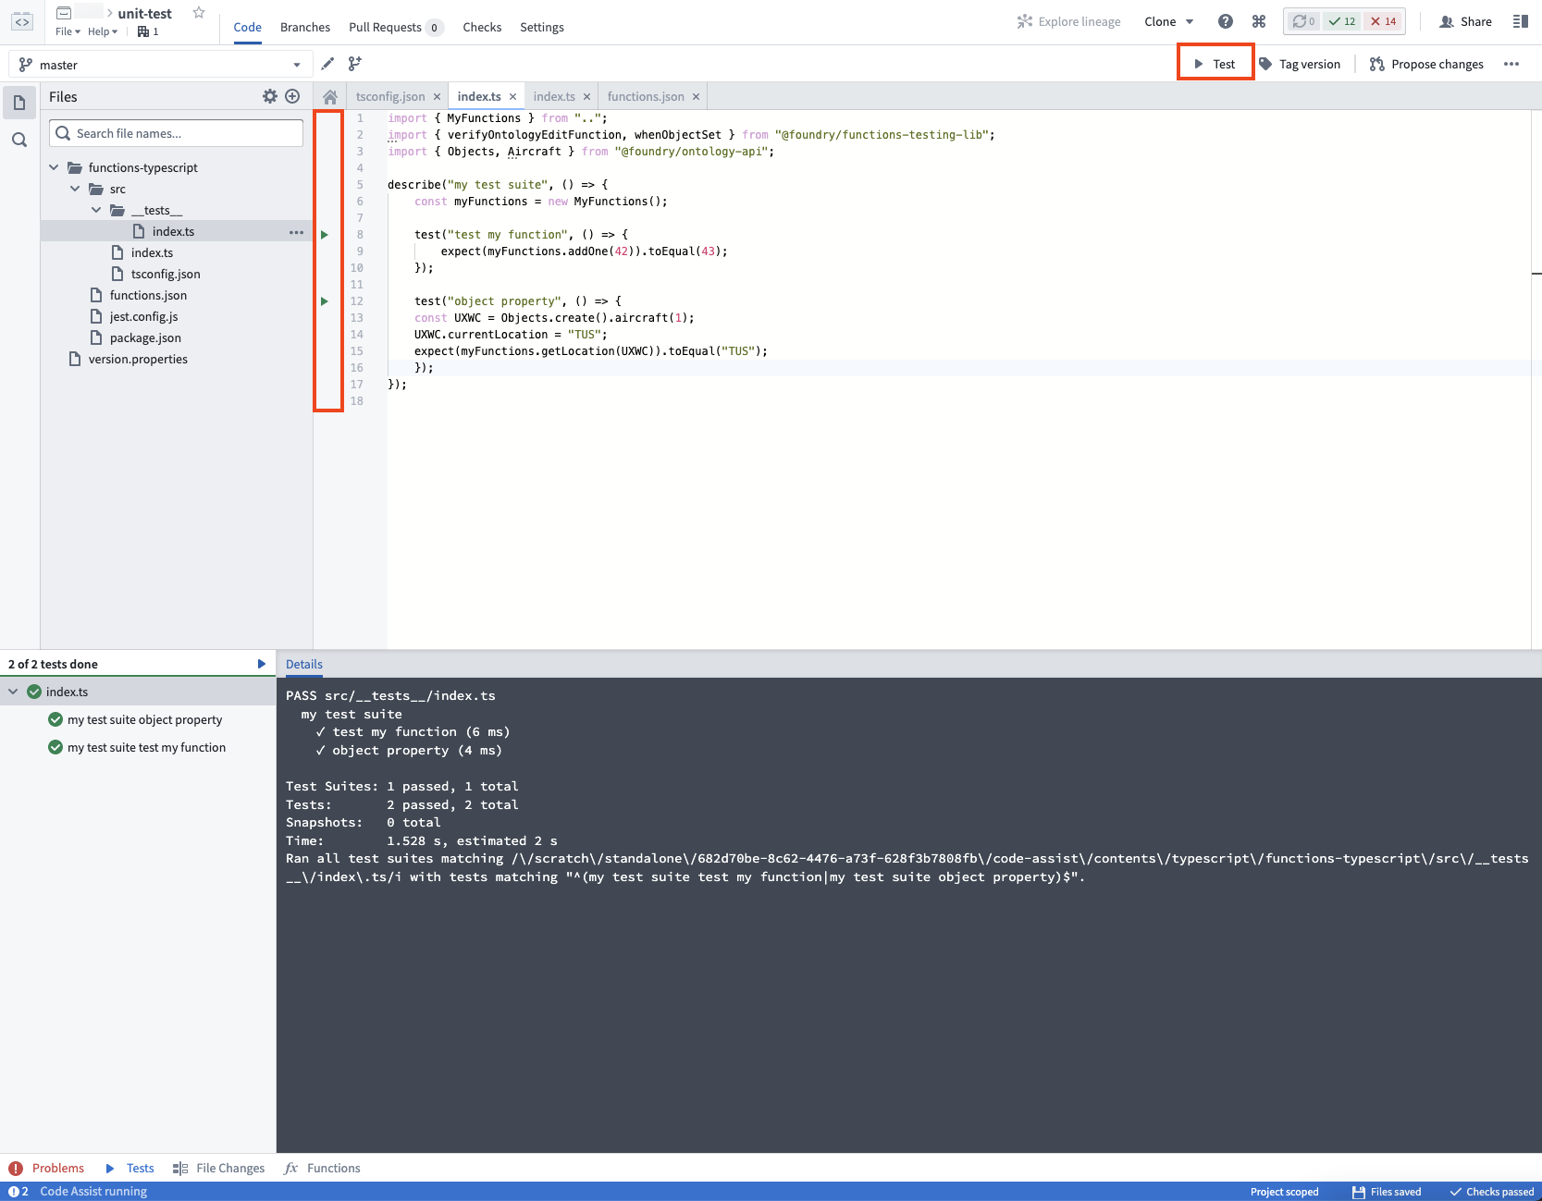Collapse the __tests__ folder
1542x1201 pixels.
(96, 210)
